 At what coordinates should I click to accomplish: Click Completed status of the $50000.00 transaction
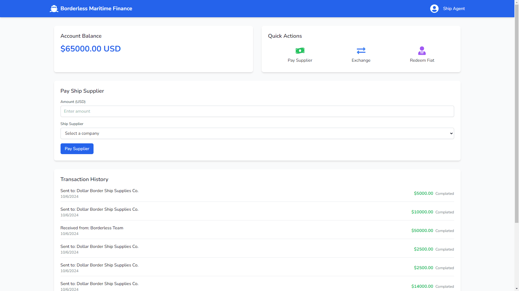pos(445,231)
